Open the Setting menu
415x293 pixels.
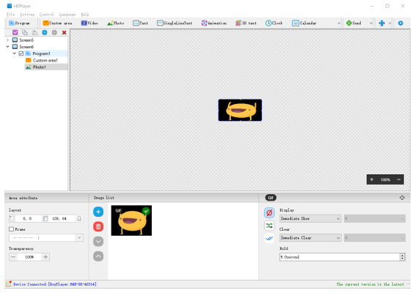(27, 14)
